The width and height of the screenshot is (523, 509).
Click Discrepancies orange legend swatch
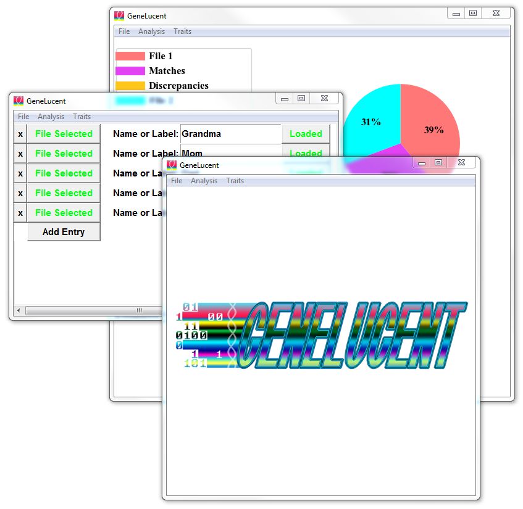coord(130,86)
